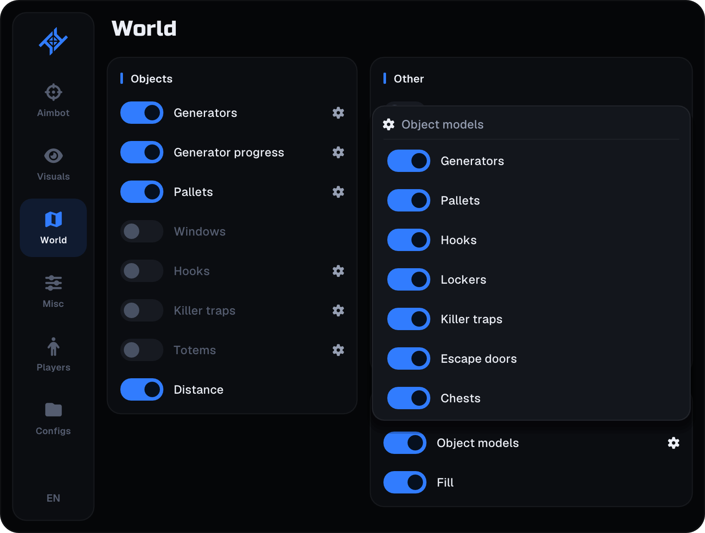The width and height of the screenshot is (705, 533).
Task: Select the World tab in sidebar
Action: tap(53, 228)
